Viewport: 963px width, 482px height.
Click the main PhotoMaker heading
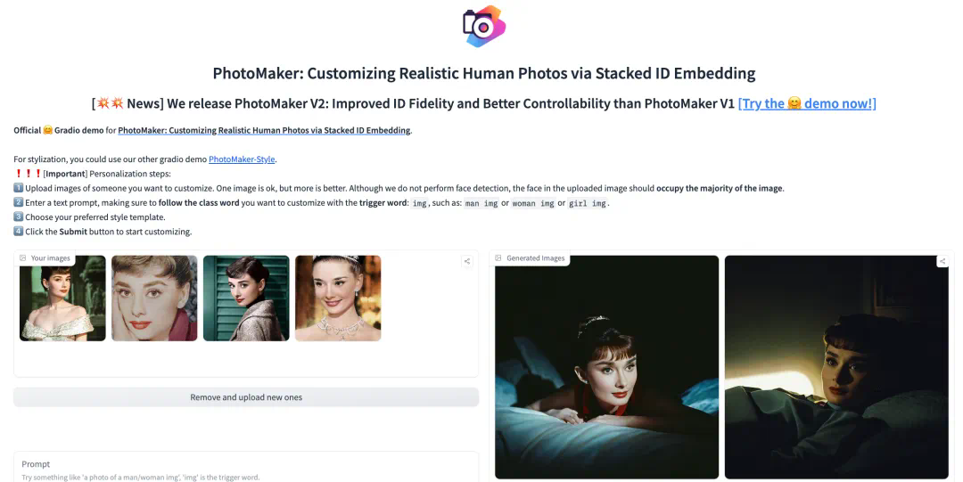click(484, 73)
